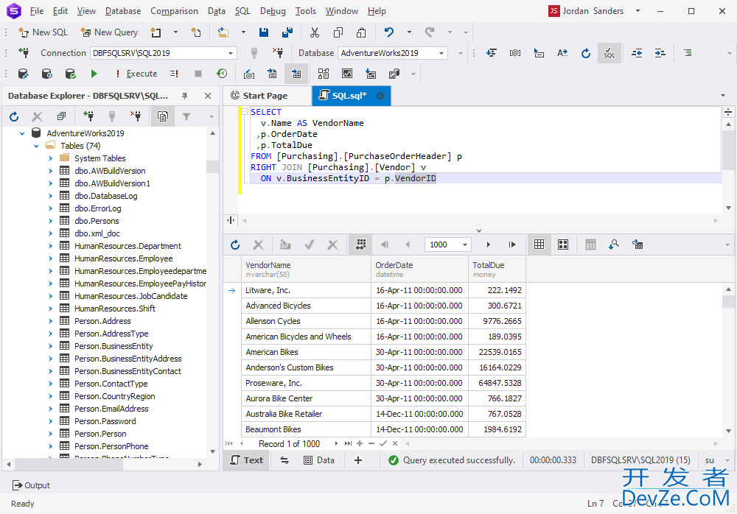Click the swap/split layout arrows icon

(x=284, y=460)
